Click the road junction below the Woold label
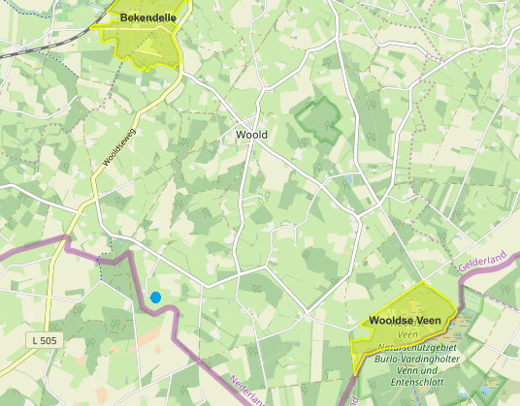This screenshot has width=520, height=406. point(252,141)
